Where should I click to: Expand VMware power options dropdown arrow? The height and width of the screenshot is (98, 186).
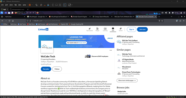coord(32,5)
